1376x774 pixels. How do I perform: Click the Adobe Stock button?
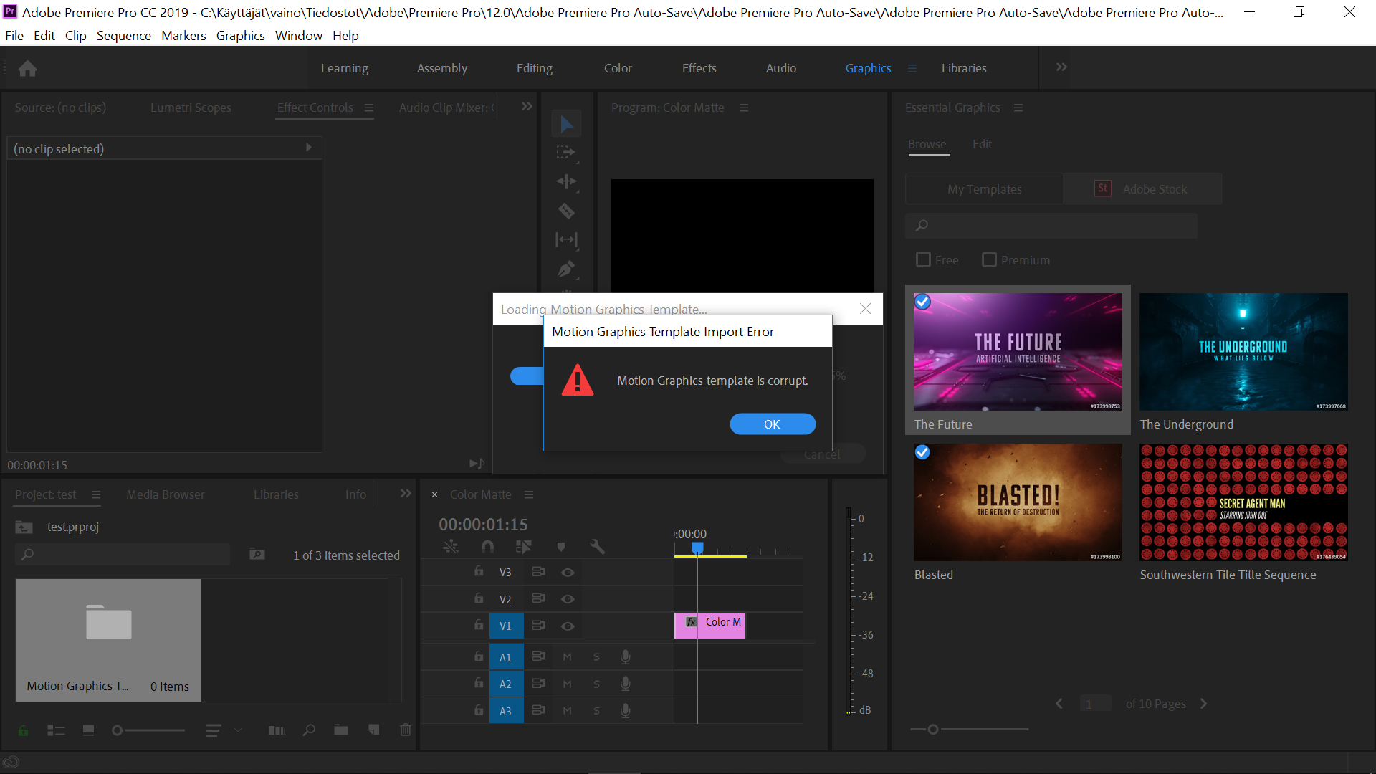(1142, 189)
